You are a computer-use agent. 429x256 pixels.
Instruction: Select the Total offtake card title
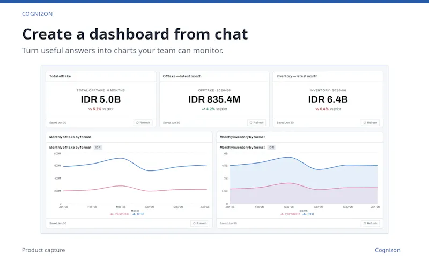click(x=60, y=76)
